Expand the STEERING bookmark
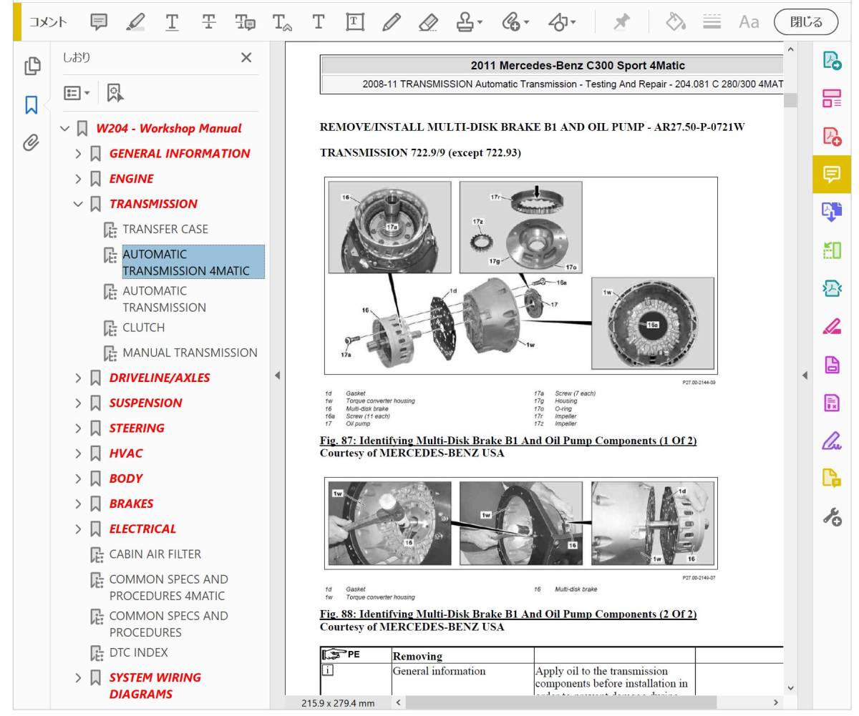 [78, 428]
